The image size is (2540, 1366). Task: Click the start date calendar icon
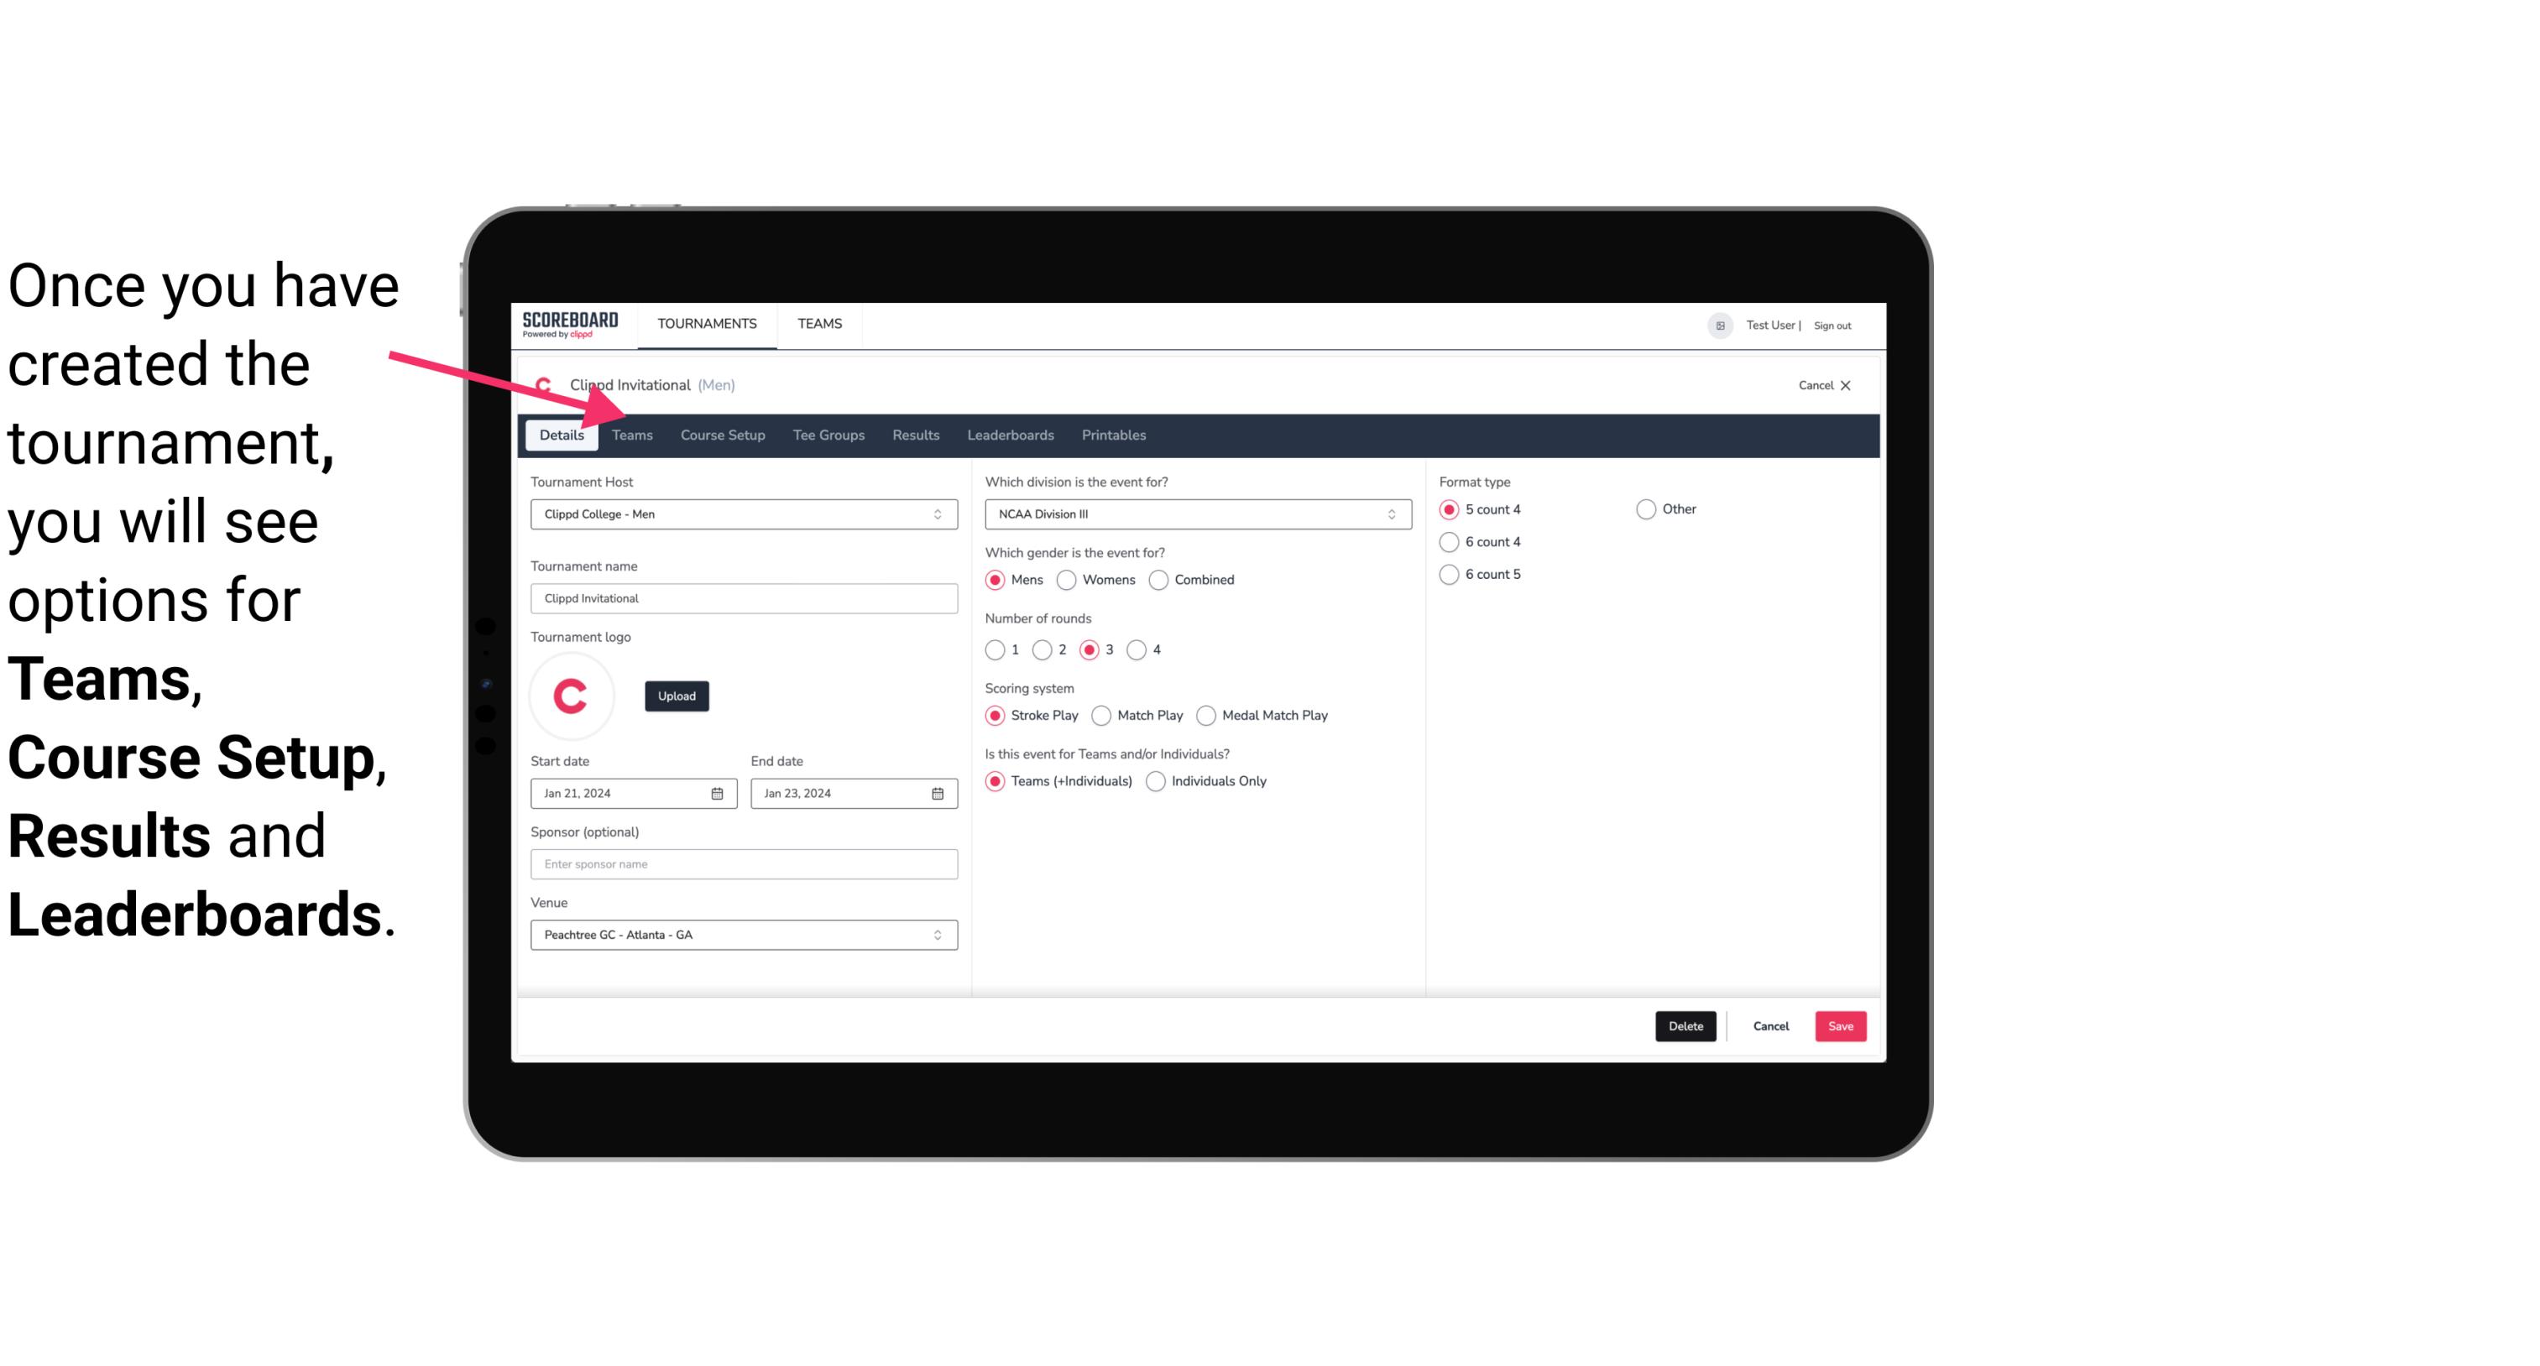719,792
